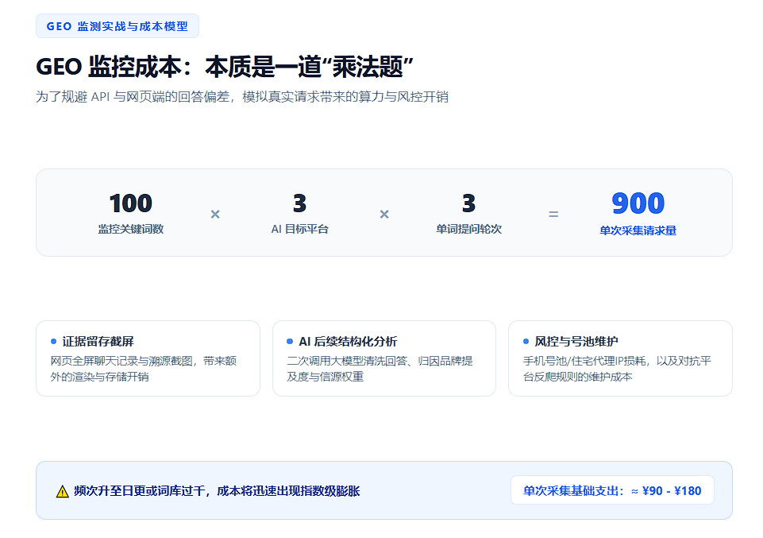Select the headline GEO 监控成本：本质是一道“乘法题”

[225, 67]
